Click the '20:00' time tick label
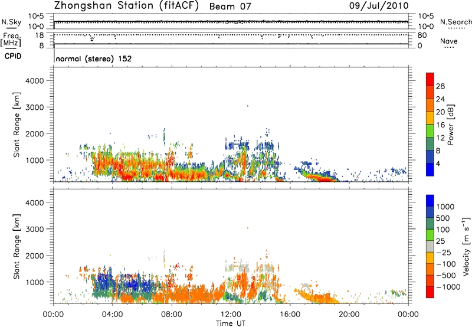 tap(349, 315)
